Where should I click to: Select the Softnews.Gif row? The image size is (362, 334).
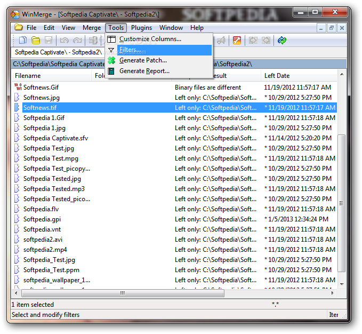(175, 88)
